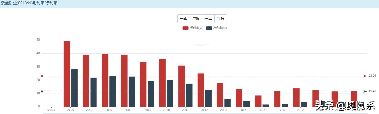Click the 2014 x-axis label

tap(243, 110)
